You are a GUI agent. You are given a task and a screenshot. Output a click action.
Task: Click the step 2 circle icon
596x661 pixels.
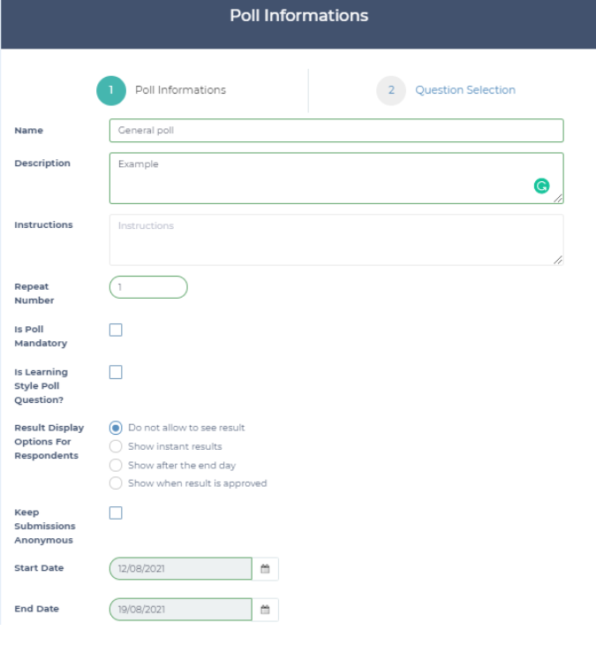(390, 90)
